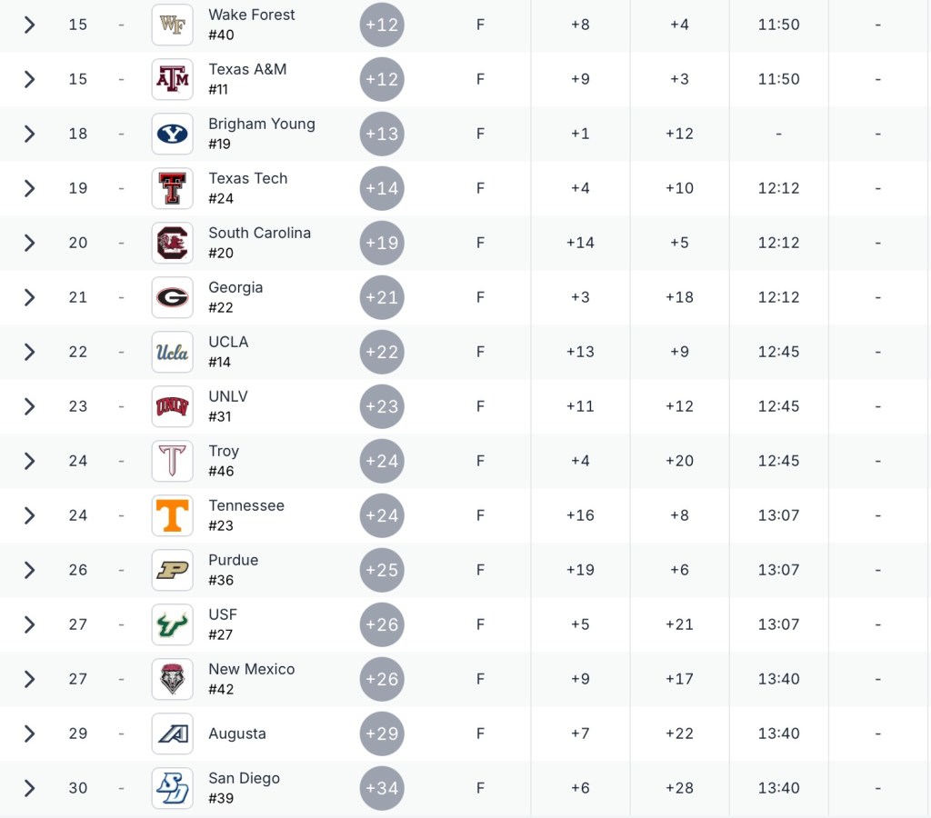The width and height of the screenshot is (931, 818).
Task: Click the Brigham Young team logo
Action: 172,134
